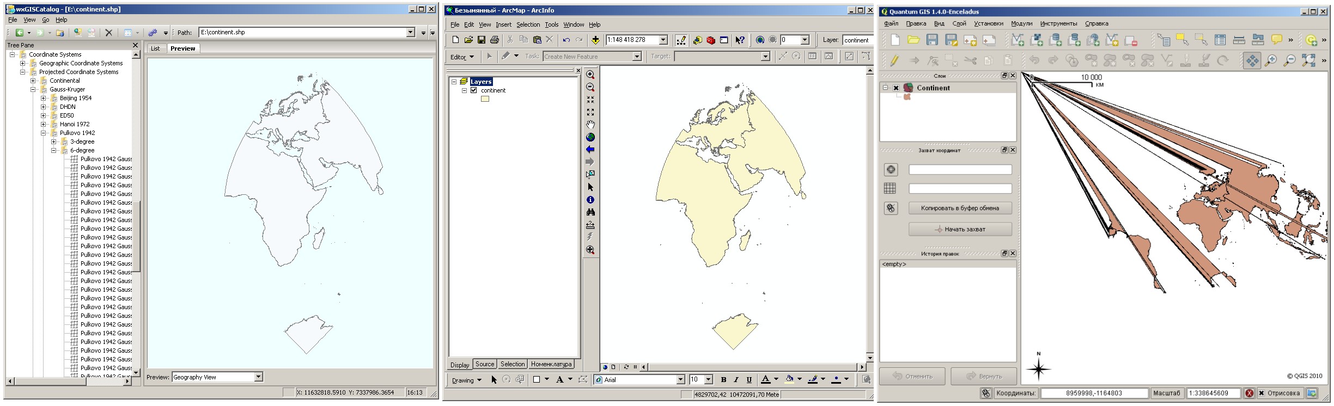Open the Слой menu in QGIS

point(959,23)
